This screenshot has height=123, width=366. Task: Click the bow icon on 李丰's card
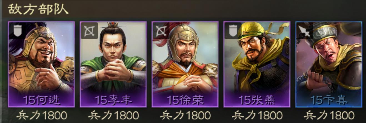(89, 30)
